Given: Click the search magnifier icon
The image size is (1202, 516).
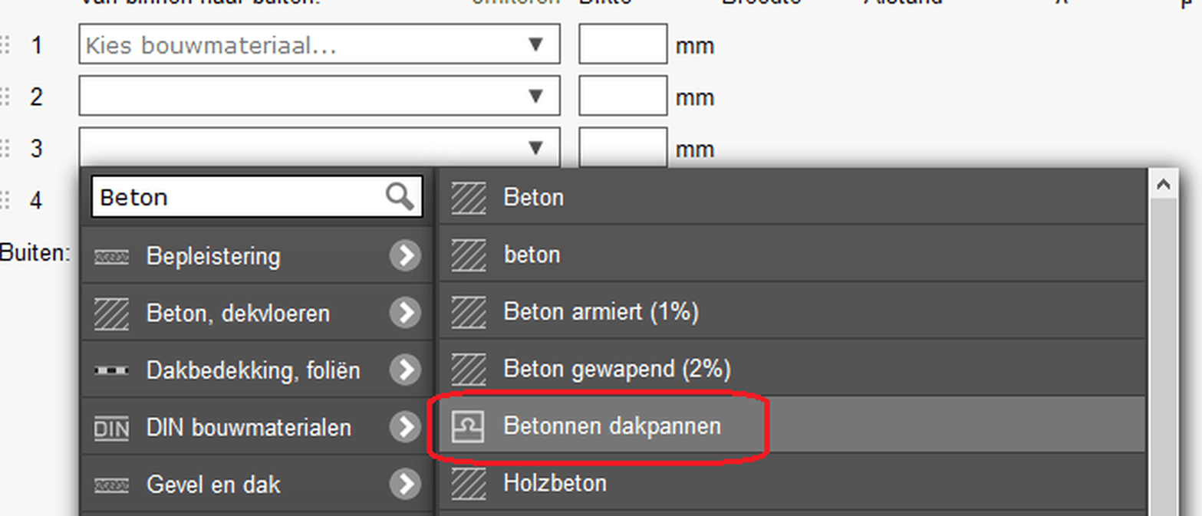Looking at the screenshot, I should [400, 197].
